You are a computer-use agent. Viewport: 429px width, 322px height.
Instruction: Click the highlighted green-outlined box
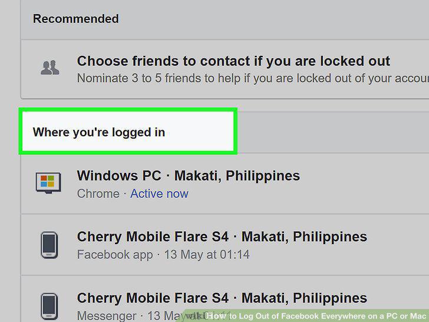pyautogui.click(x=128, y=131)
